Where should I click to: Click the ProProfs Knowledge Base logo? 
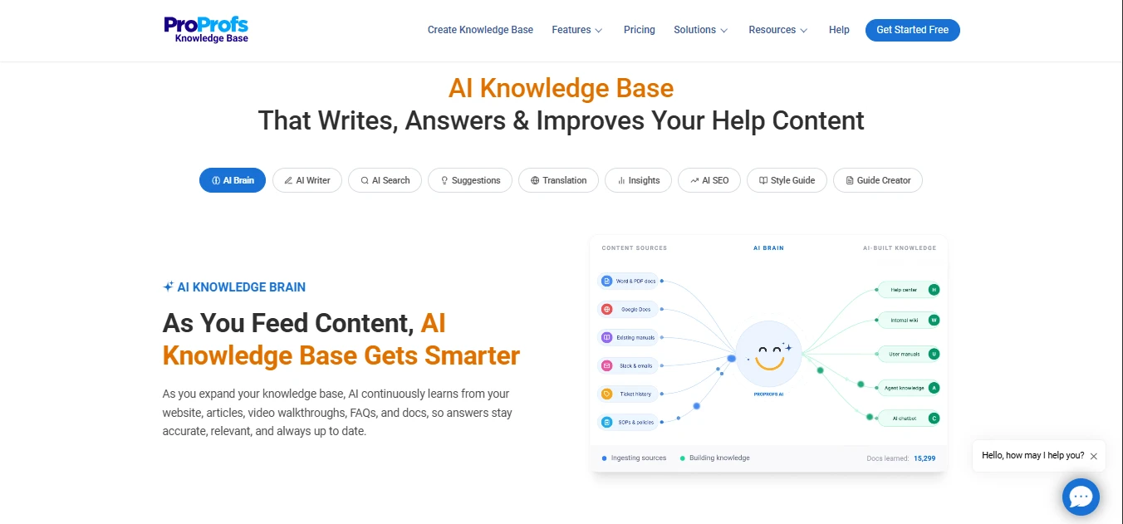[206, 30]
